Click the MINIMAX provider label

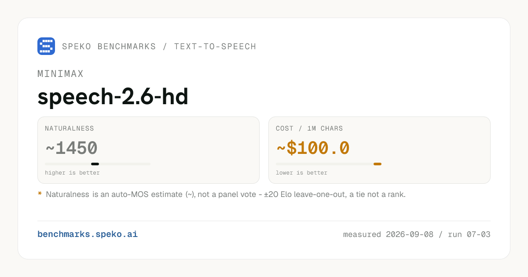[x=61, y=74]
